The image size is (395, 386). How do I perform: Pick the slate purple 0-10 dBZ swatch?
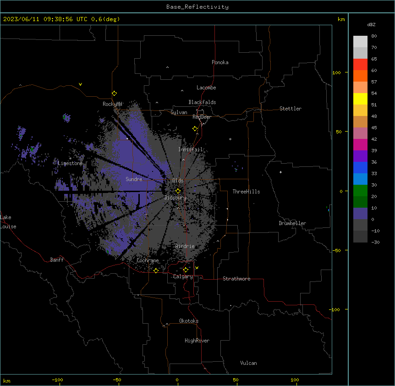click(x=360, y=214)
